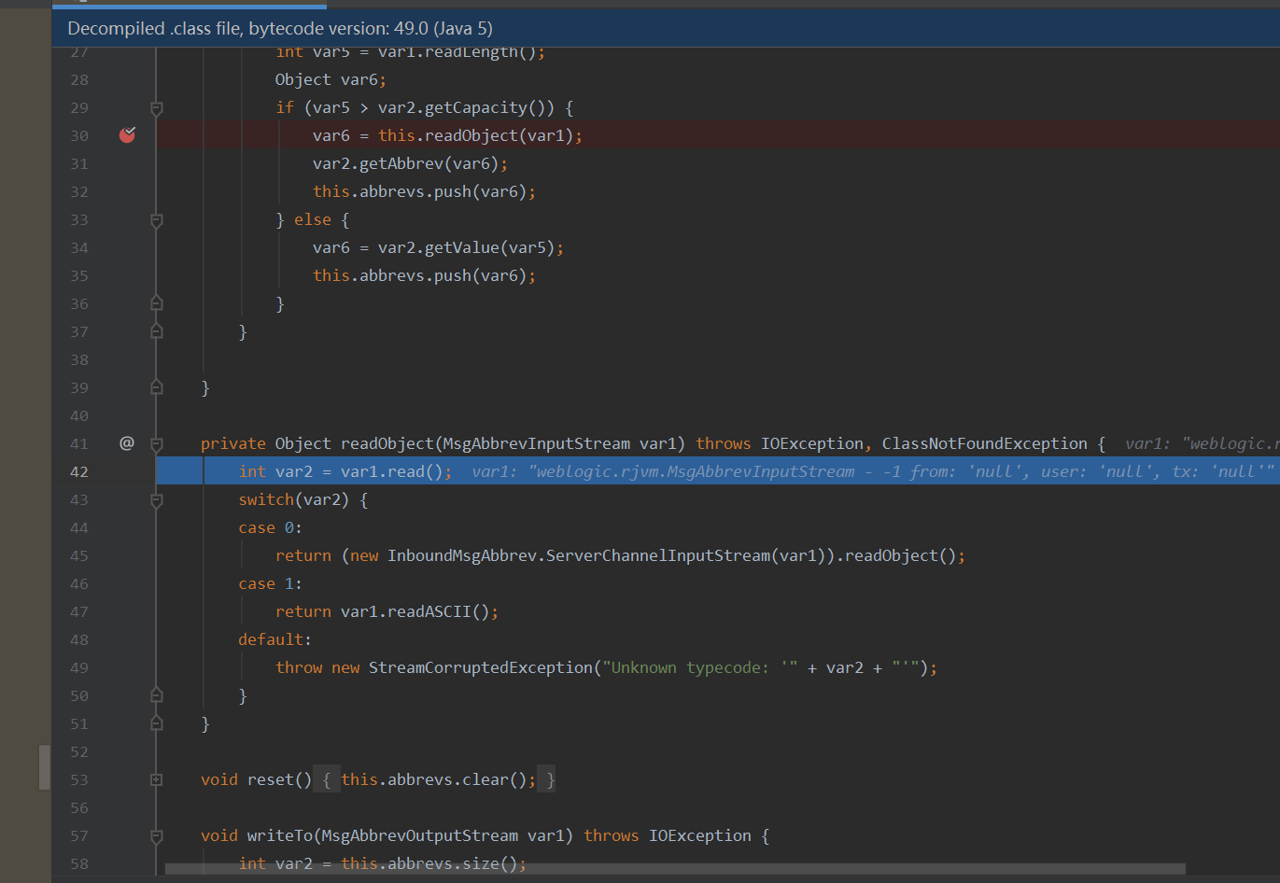Click 'StreamCorruptedException' on line 49
This screenshot has height=883, width=1280.
tap(481, 668)
